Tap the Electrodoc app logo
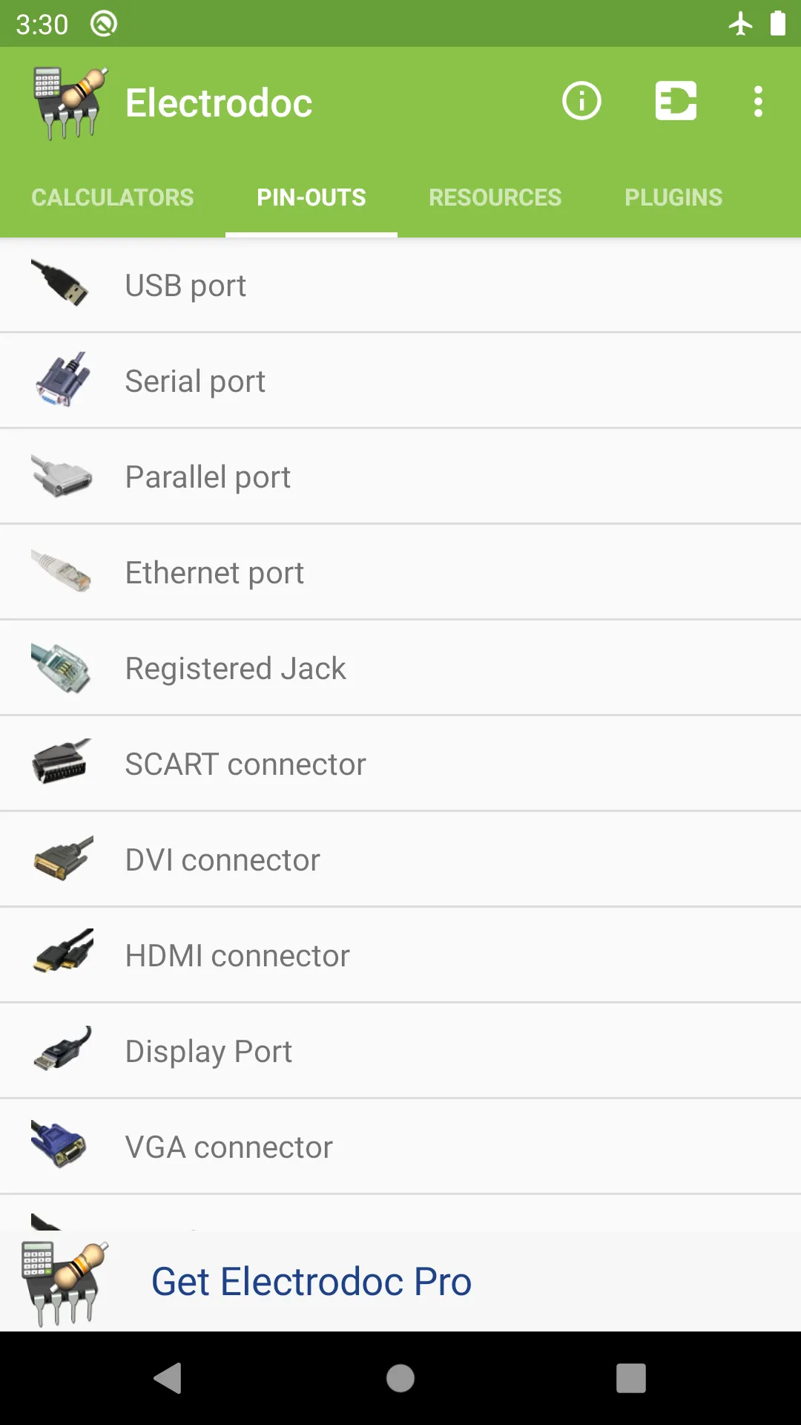Viewport: 801px width, 1425px height. pos(70,102)
